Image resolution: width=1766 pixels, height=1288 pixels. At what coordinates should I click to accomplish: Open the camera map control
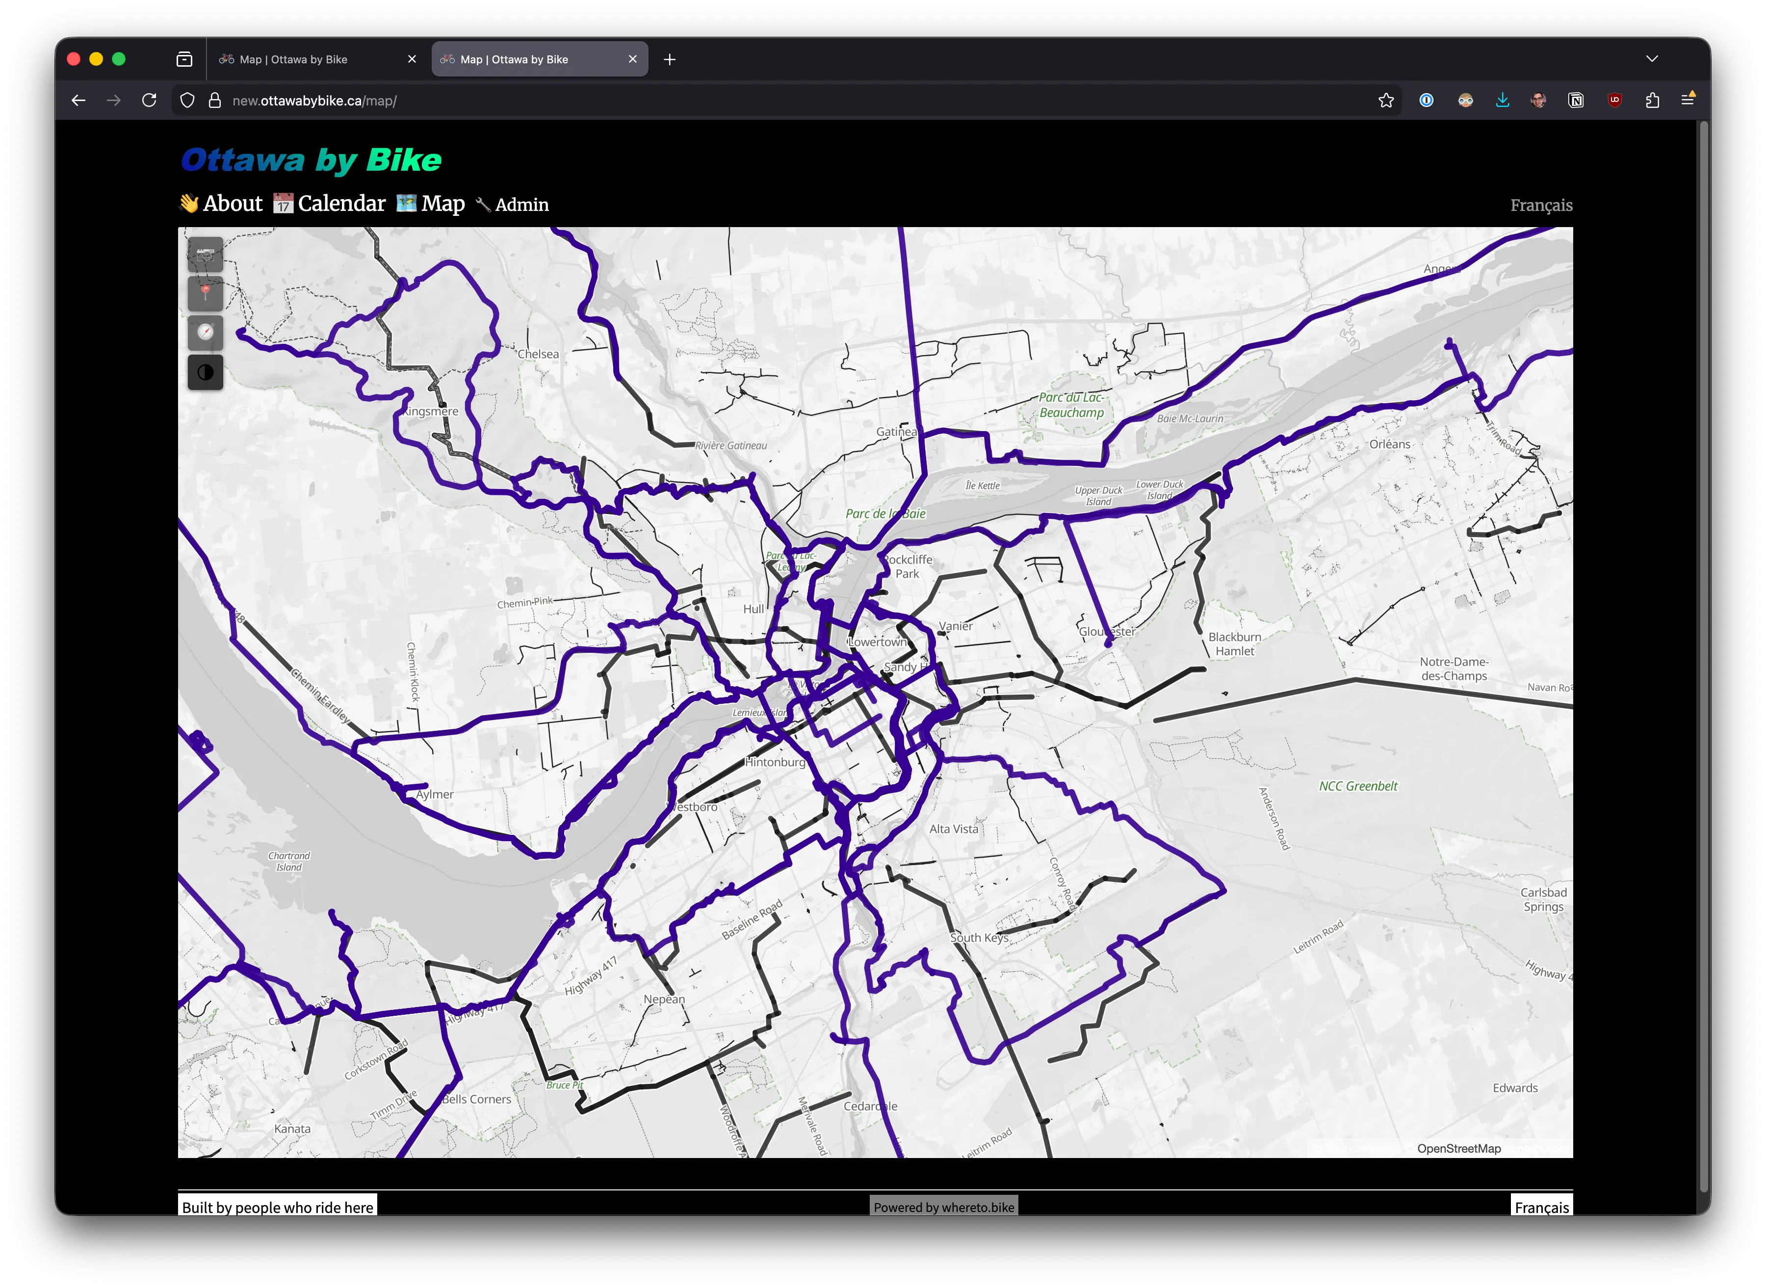point(205,255)
